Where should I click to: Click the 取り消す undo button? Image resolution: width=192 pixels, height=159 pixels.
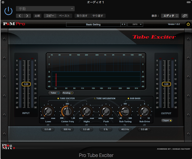point(82,16)
